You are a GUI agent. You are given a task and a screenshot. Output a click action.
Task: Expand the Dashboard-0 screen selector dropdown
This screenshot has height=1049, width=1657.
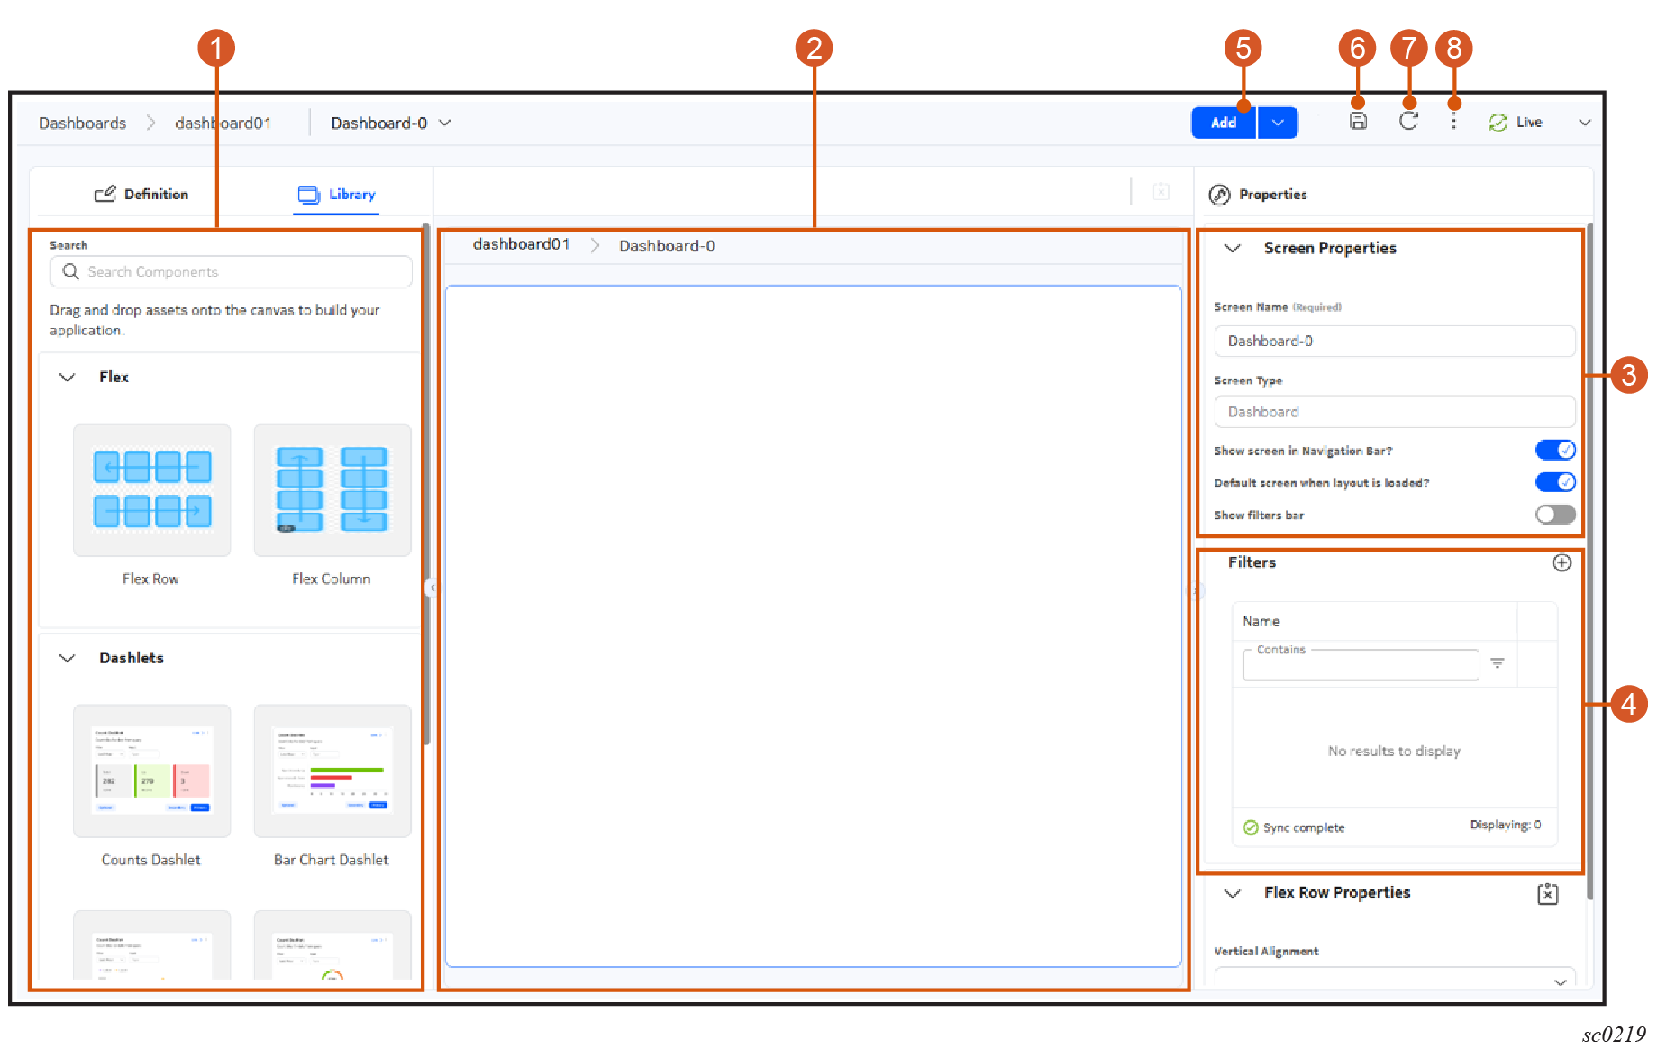[445, 123]
